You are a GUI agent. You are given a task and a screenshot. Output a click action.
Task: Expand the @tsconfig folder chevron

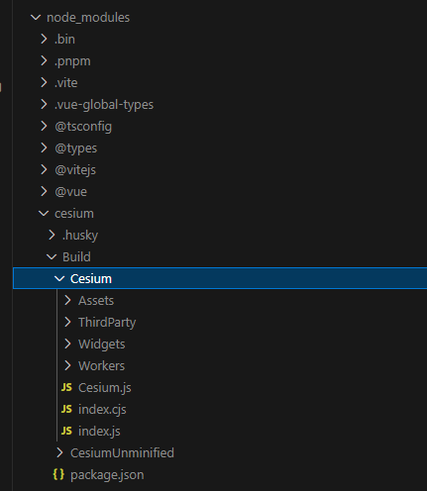tap(44, 126)
